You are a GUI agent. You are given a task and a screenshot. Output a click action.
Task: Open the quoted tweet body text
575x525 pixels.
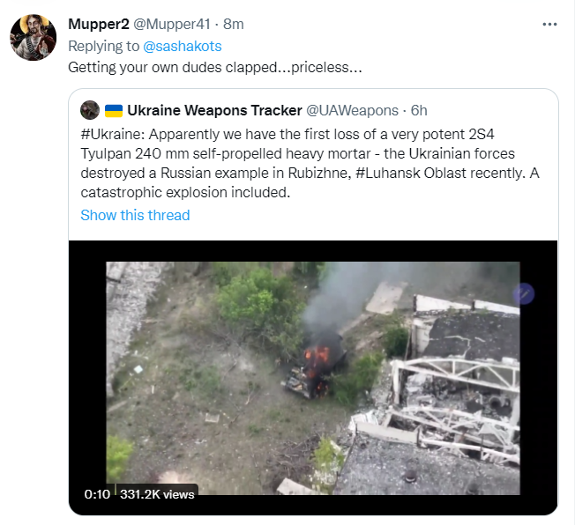(310, 163)
